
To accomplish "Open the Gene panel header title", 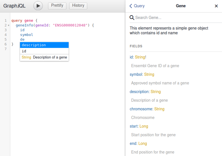I will (x=181, y=6).
